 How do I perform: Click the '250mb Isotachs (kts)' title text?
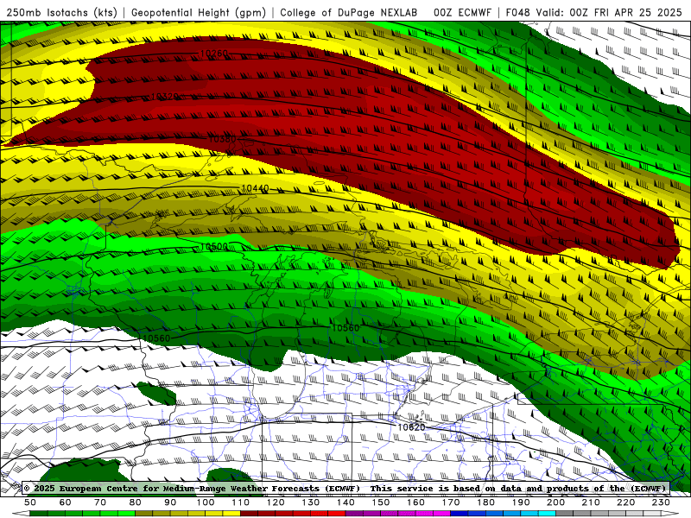click(x=62, y=13)
